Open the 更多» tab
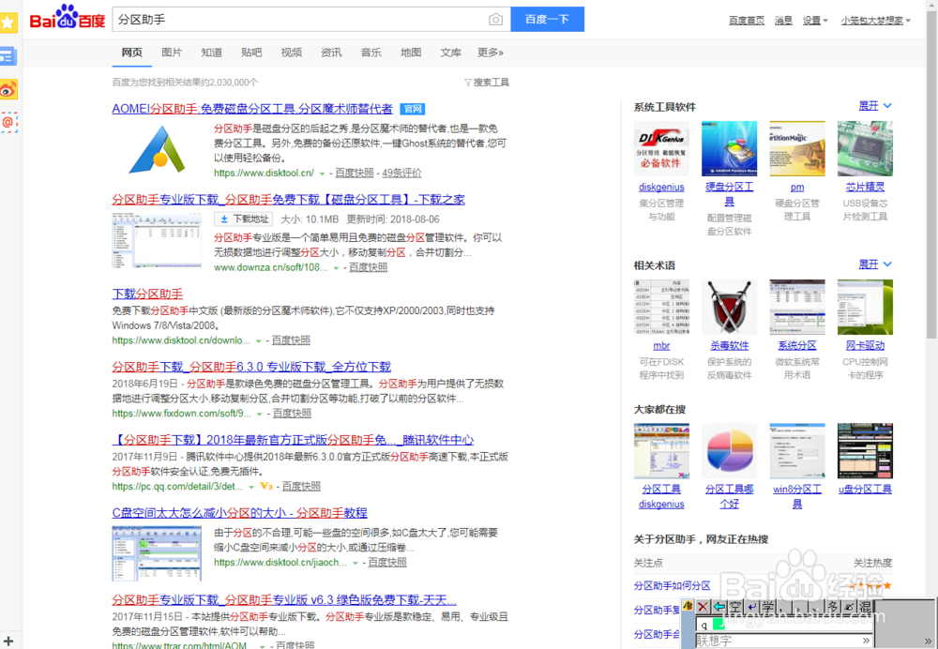The width and height of the screenshot is (938, 649). [491, 53]
